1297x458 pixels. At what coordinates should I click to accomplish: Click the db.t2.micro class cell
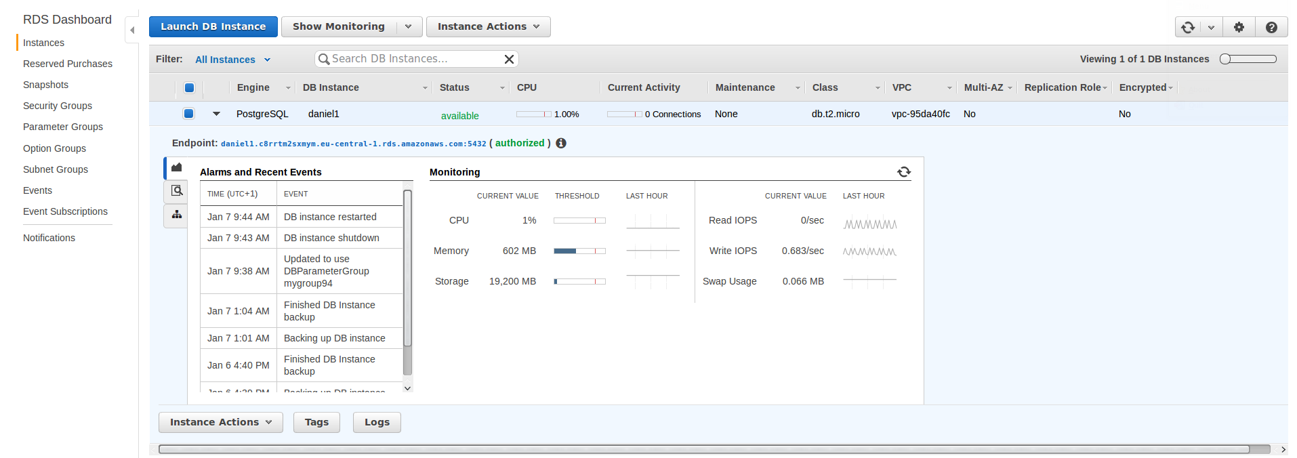[x=836, y=114]
